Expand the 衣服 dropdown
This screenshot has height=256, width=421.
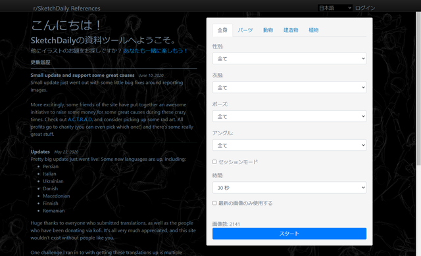pyautogui.click(x=289, y=87)
